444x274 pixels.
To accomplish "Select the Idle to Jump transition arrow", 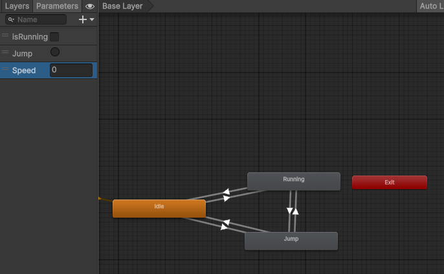I will [x=224, y=227].
